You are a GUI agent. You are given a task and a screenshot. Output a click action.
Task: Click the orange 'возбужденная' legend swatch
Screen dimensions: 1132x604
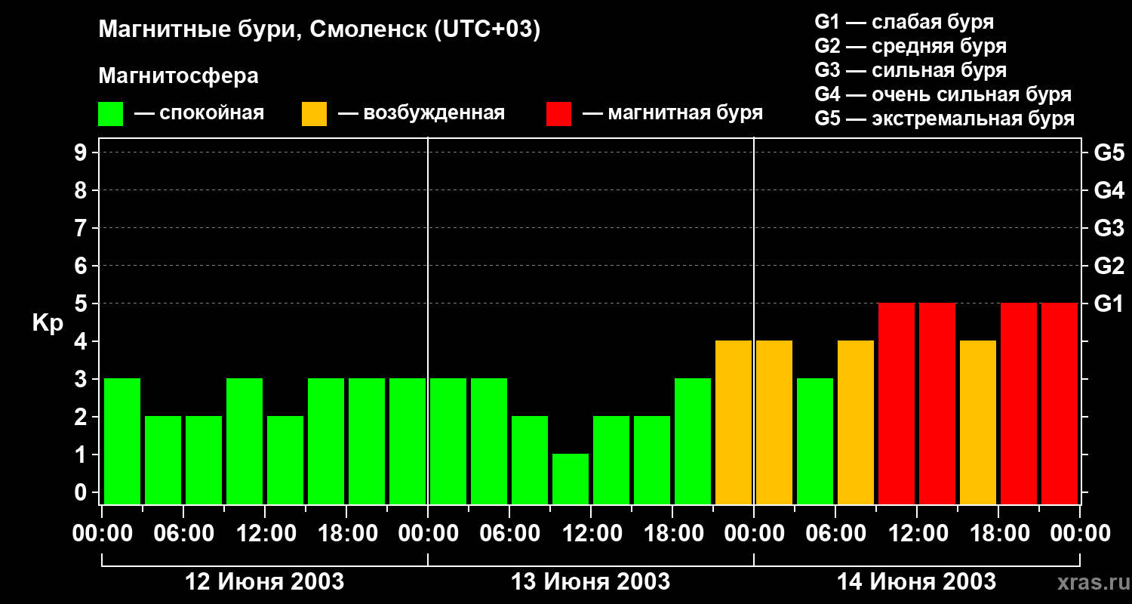[314, 114]
